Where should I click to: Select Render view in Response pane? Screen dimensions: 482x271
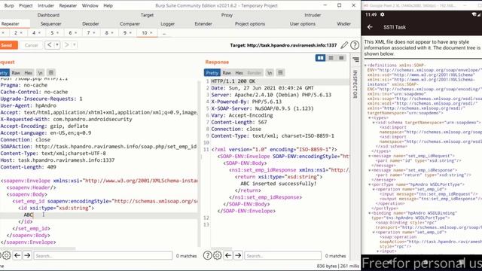tap(255, 73)
